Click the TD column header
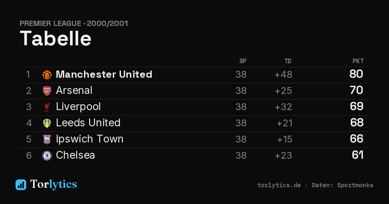The image size is (389, 204). (x=288, y=61)
